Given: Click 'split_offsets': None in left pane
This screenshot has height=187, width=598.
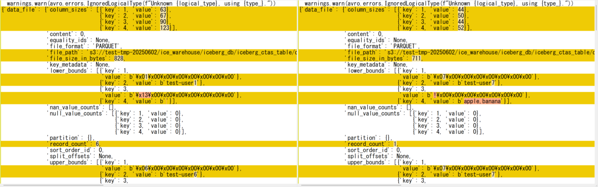Looking at the screenshot, I should tap(79, 156).
